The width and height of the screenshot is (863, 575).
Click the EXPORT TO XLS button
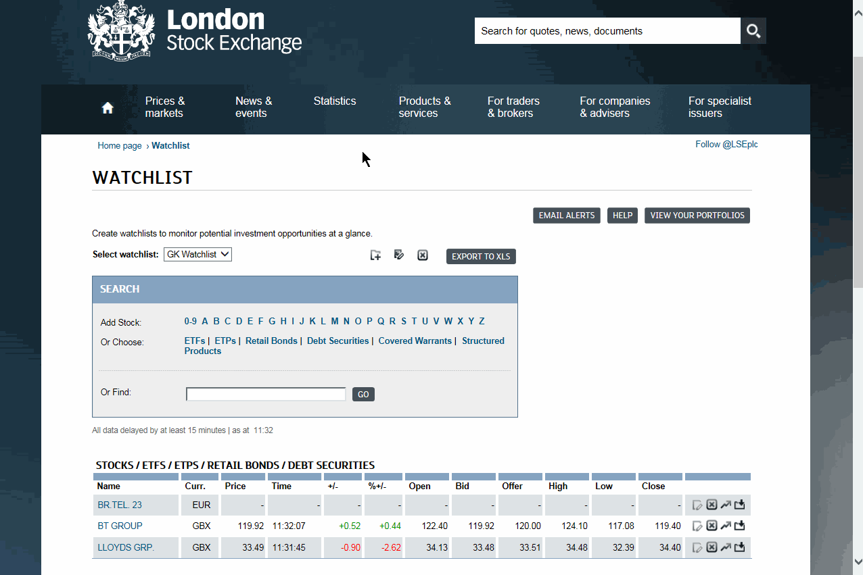[481, 257]
